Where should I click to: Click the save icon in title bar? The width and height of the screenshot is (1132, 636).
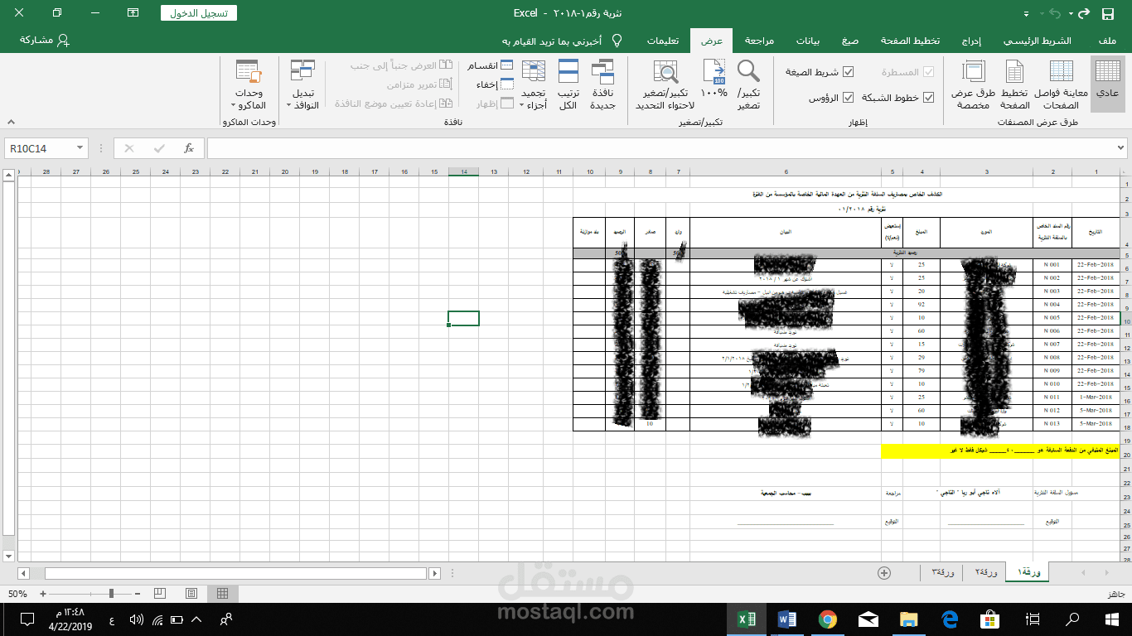coord(1107,13)
